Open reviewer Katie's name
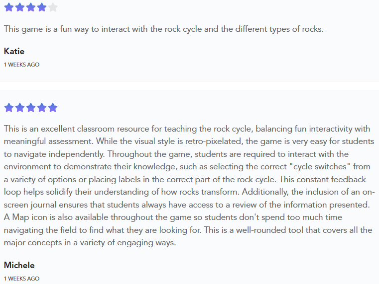Screen dimensions: 379x284 pyautogui.click(x=14, y=51)
